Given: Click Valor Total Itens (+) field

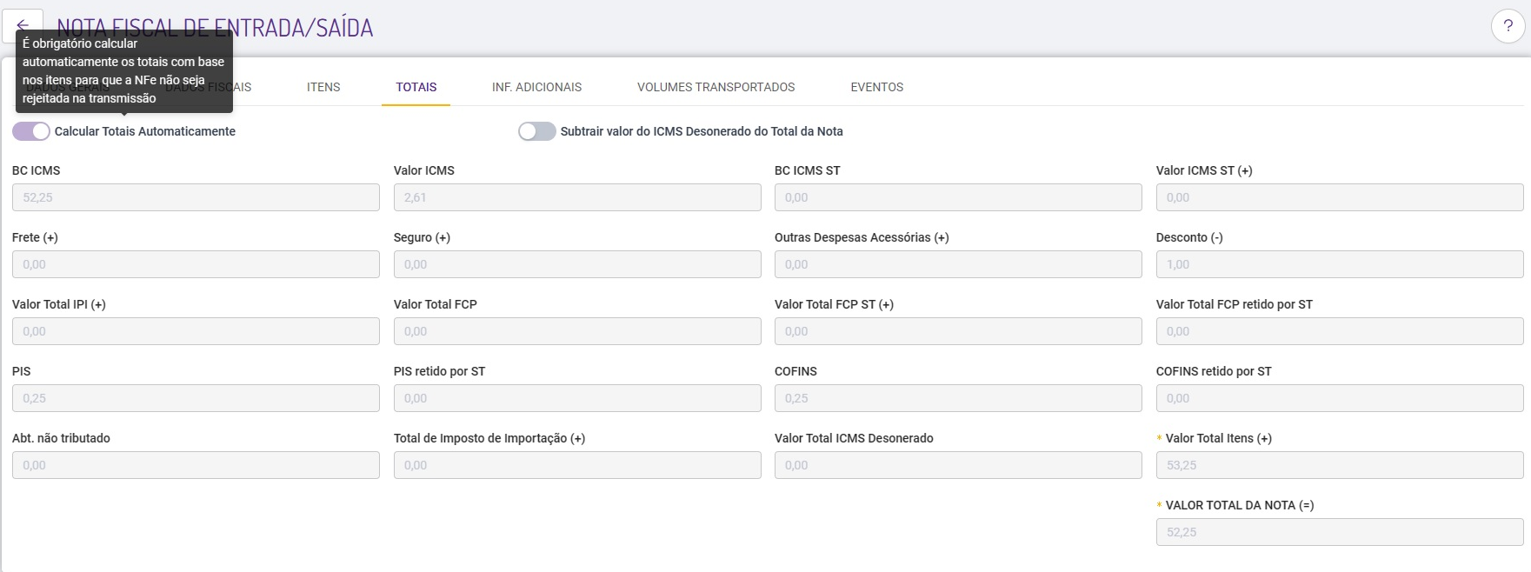Looking at the screenshot, I should point(1339,465).
